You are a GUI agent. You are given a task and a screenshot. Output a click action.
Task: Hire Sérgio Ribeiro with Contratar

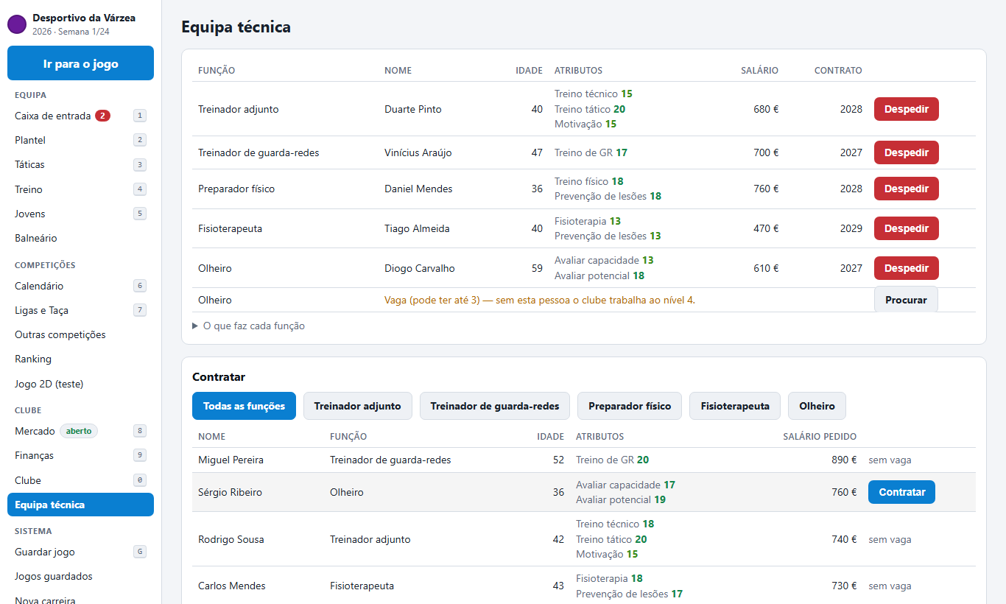tap(901, 492)
